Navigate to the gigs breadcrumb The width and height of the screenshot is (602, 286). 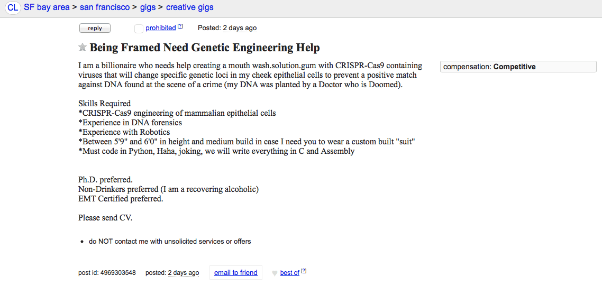pyautogui.click(x=148, y=7)
